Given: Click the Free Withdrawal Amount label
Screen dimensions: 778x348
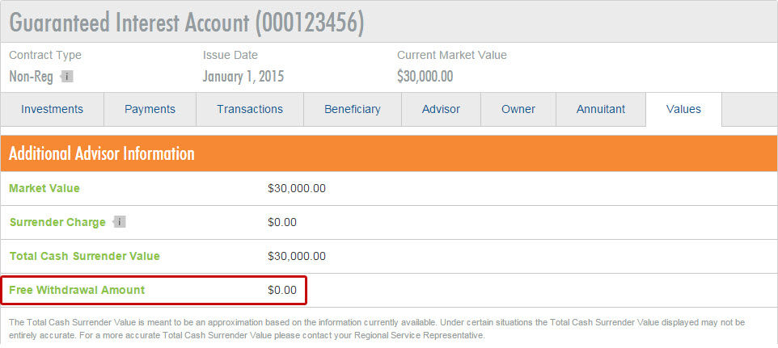Looking at the screenshot, I should pos(77,290).
